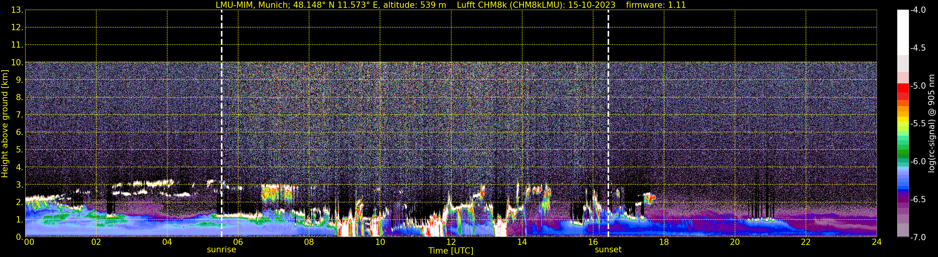Select the 'sunset' label below the time axis
Image resolution: width=938 pixels, height=257 pixels.
point(608,250)
